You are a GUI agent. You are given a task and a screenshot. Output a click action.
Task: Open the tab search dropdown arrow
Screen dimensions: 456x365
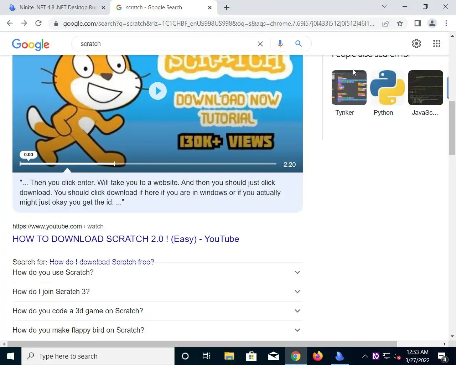384,7
